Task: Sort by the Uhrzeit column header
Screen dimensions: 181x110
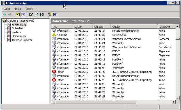Action: pos(102,27)
